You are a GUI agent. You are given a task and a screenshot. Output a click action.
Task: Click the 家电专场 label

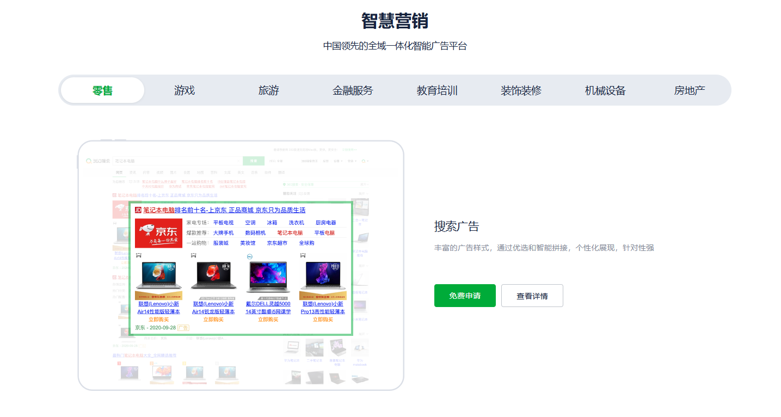pos(198,223)
